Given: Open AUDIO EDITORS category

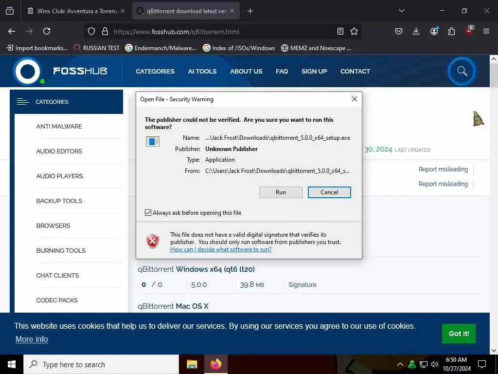Looking at the screenshot, I should coord(59,151).
